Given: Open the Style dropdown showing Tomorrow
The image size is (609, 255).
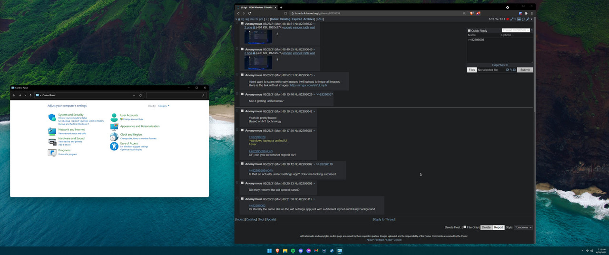Looking at the screenshot, I should click(x=523, y=227).
